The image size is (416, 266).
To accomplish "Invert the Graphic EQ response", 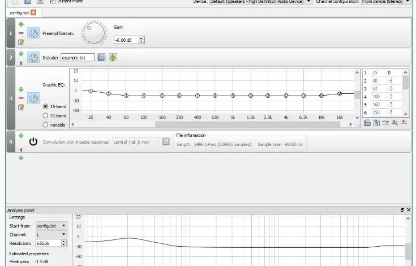I will (385, 123).
